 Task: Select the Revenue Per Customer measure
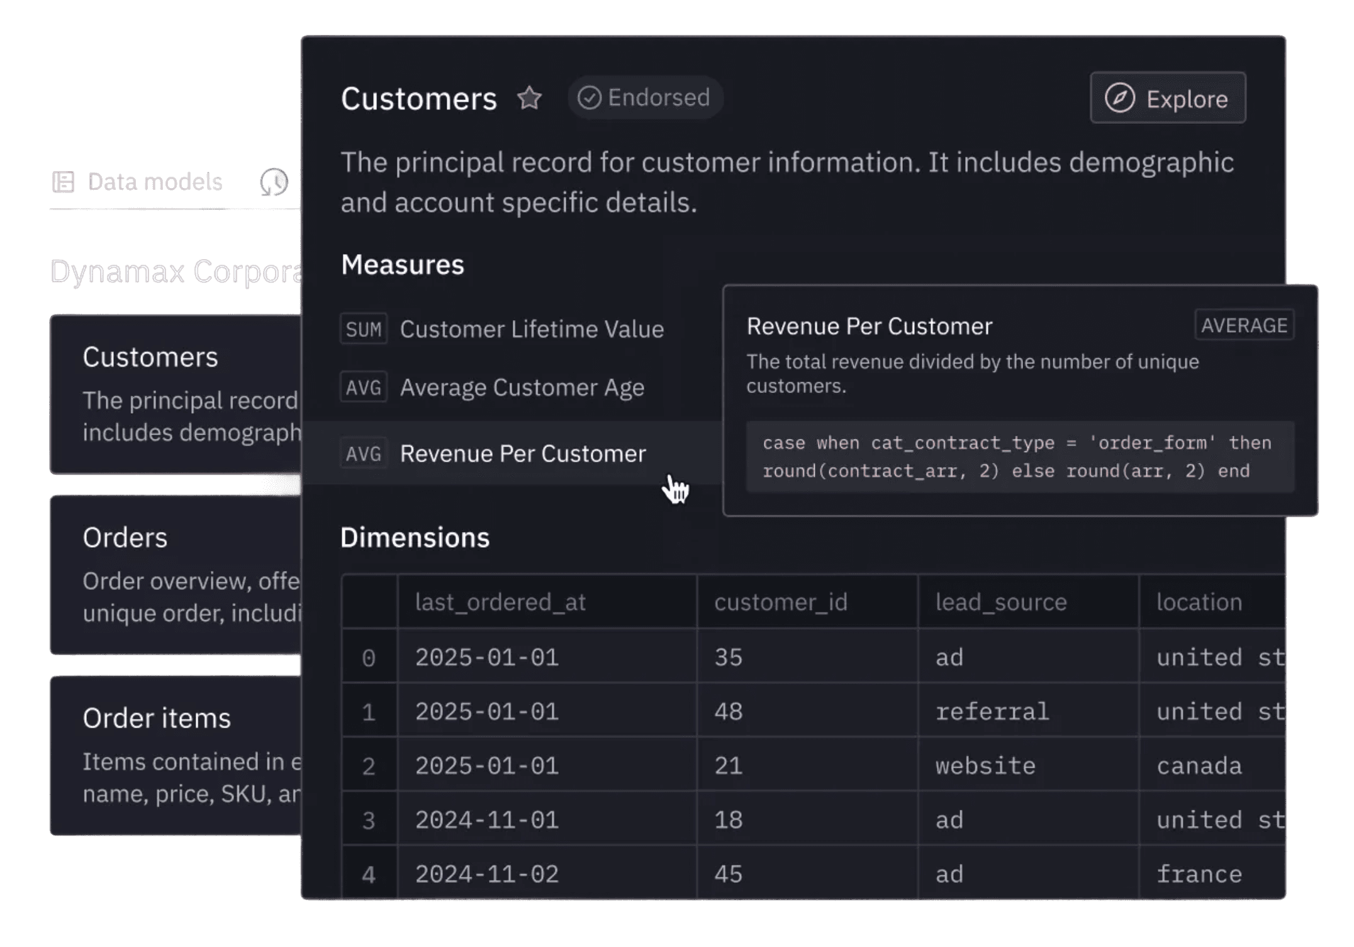pos(522,453)
